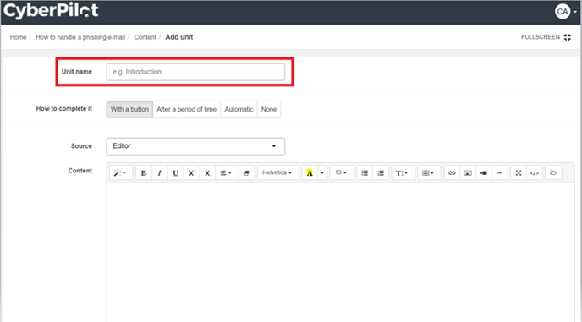Viewport: 582px width, 322px height.
Task: Insert a horizontal rule line
Action: click(x=500, y=173)
